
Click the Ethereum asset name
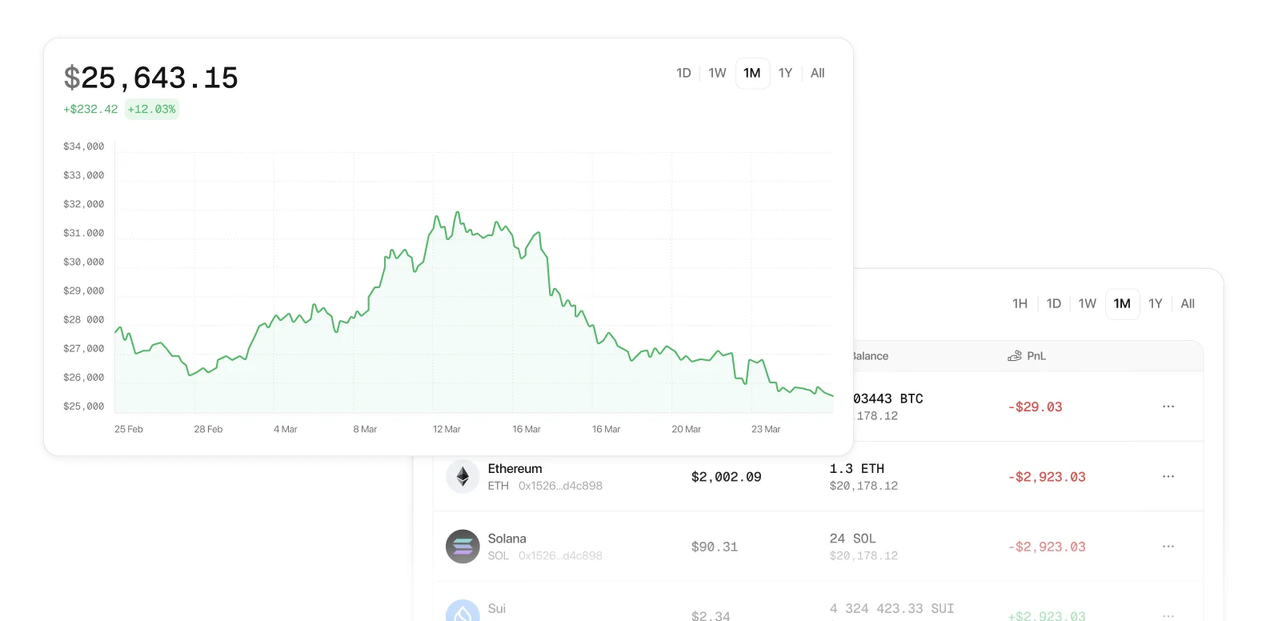515,469
